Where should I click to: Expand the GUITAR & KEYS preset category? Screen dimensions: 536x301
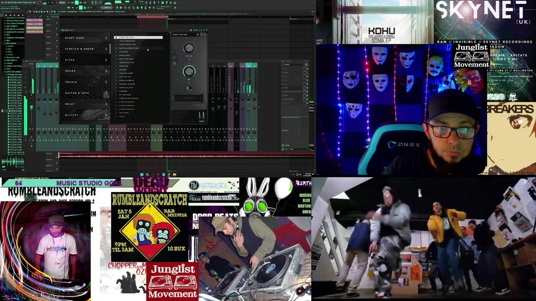(85, 93)
